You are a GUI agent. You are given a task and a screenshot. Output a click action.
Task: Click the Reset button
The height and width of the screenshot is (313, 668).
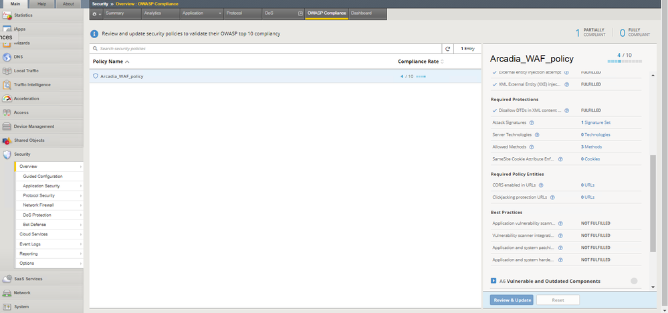pos(558,300)
